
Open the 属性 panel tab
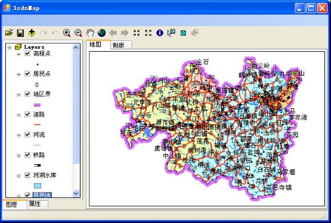(x=38, y=204)
